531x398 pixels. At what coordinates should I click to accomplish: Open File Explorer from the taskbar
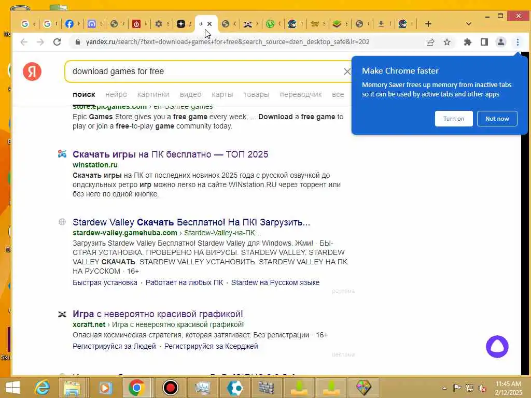tap(72, 388)
